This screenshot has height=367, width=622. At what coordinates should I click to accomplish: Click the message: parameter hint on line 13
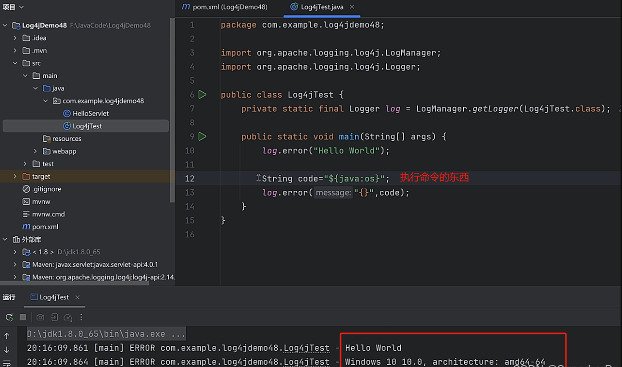333,193
